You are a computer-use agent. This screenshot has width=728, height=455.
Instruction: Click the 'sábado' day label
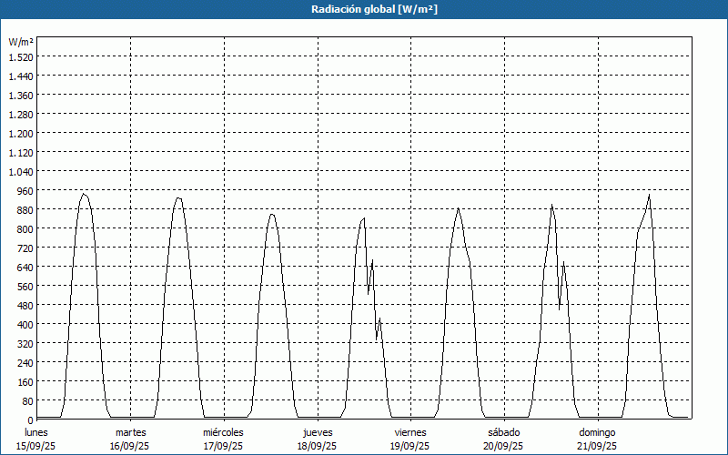[x=504, y=432]
